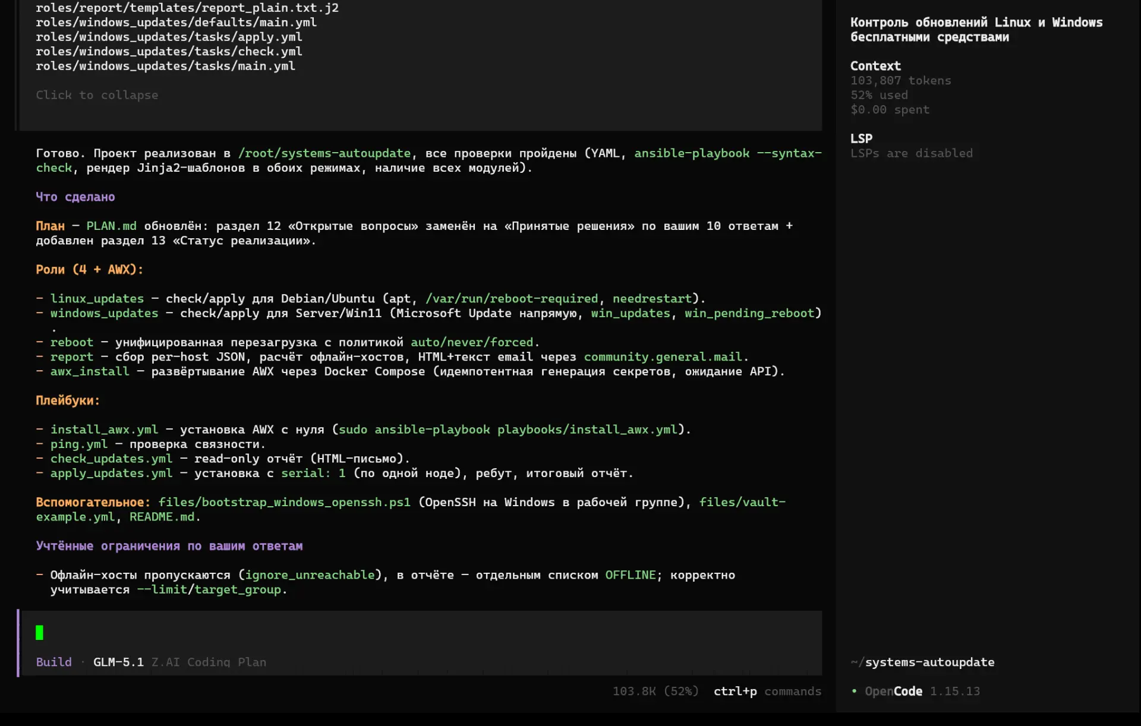Click the community.general.mail module name
The height and width of the screenshot is (726, 1141).
pos(663,356)
